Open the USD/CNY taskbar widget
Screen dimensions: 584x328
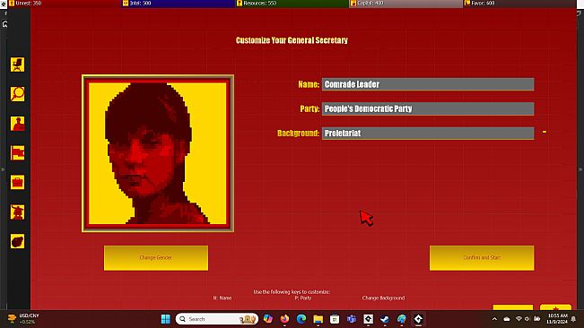click(x=23, y=319)
